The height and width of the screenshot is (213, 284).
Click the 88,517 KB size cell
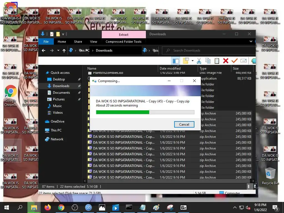[x=244, y=78]
